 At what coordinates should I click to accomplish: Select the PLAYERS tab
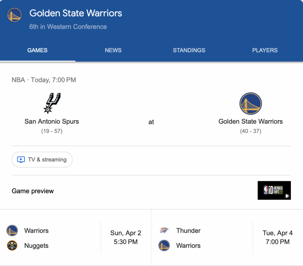pyautogui.click(x=265, y=50)
